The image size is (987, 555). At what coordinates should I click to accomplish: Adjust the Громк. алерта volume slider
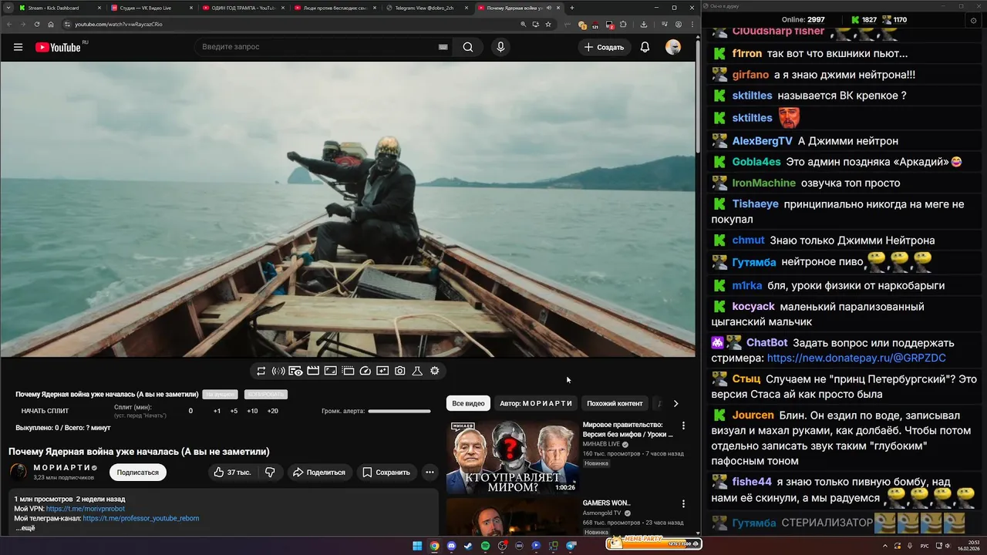point(399,411)
